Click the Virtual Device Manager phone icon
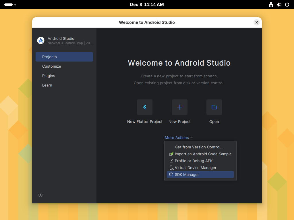Screen dimensions: 294x220 [x=171, y=168]
